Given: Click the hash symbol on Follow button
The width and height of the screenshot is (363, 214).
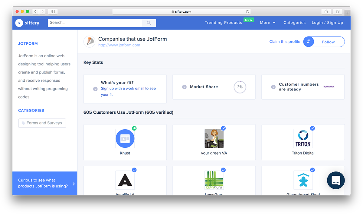Looking at the screenshot, I should (309, 42).
